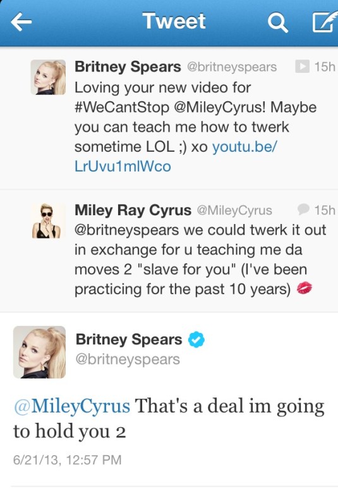Tap the #WeCantStop hashtag
This screenshot has height=488, width=338.
[x=122, y=108]
